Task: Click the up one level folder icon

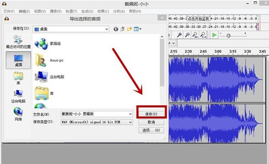Action: click(122, 29)
